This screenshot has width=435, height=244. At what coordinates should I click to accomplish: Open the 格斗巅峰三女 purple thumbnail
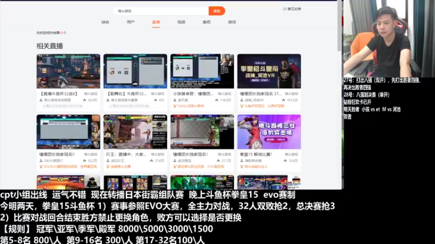(x=269, y=132)
